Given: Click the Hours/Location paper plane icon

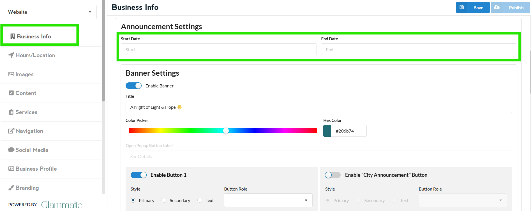Looking at the screenshot, I should click(11, 55).
